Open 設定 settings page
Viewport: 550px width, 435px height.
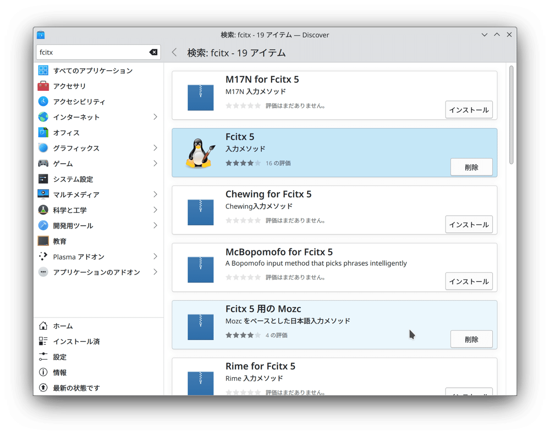tap(99, 357)
